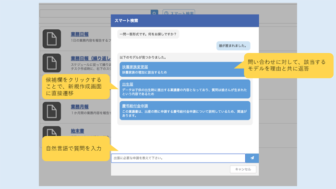Screen dimensions: 336x189
Task: Click the 業務日報（繰り返し）document icon
Action: pyautogui.click(x=52, y=63)
